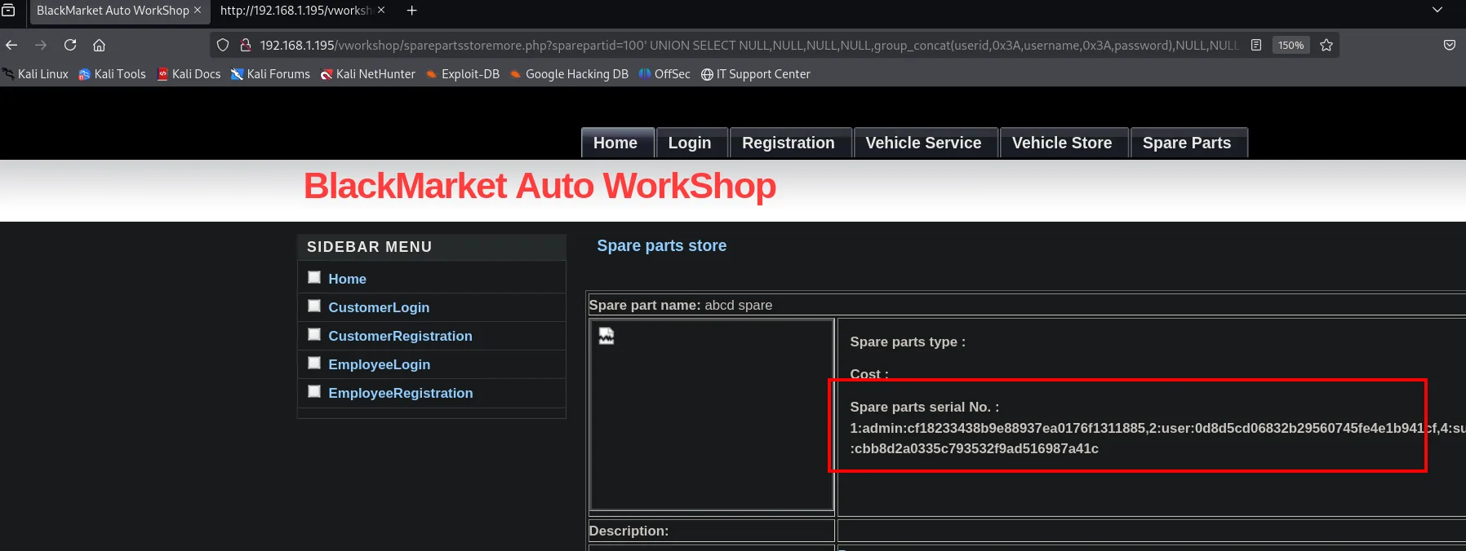Click the tracking protection shield icon
1466x551 pixels.
pos(223,45)
